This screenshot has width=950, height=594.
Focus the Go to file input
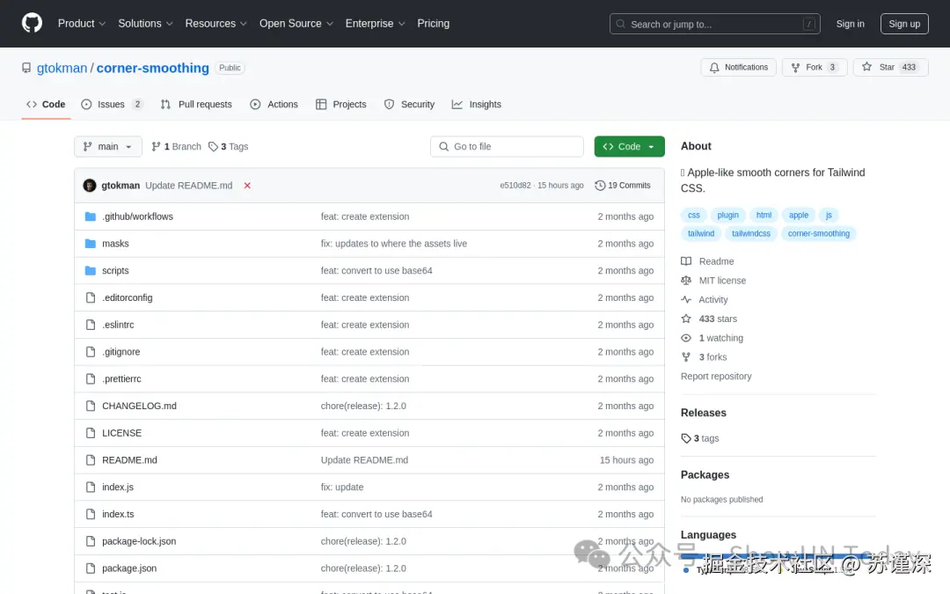coord(508,147)
